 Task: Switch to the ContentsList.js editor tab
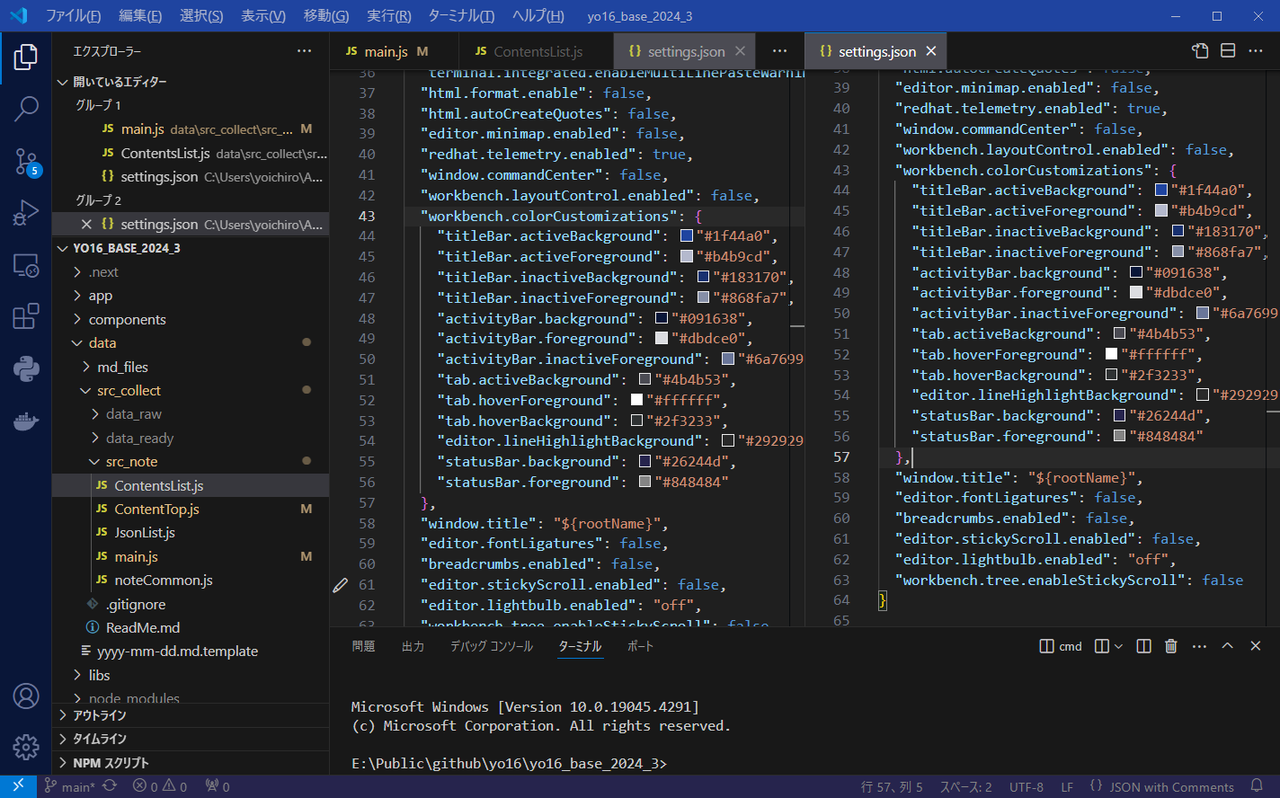[536, 51]
